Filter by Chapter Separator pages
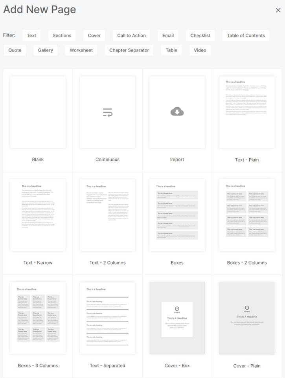 click(129, 50)
